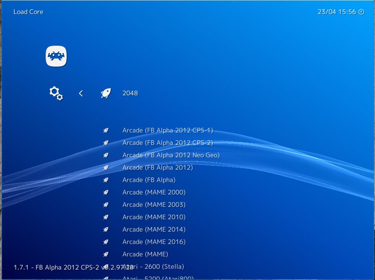Click the clock icon next to the time
The width and height of the screenshot is (375, 280).
(x=361, y=12)
